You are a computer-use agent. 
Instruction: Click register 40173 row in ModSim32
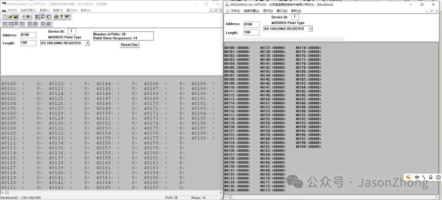pos(273,191)
